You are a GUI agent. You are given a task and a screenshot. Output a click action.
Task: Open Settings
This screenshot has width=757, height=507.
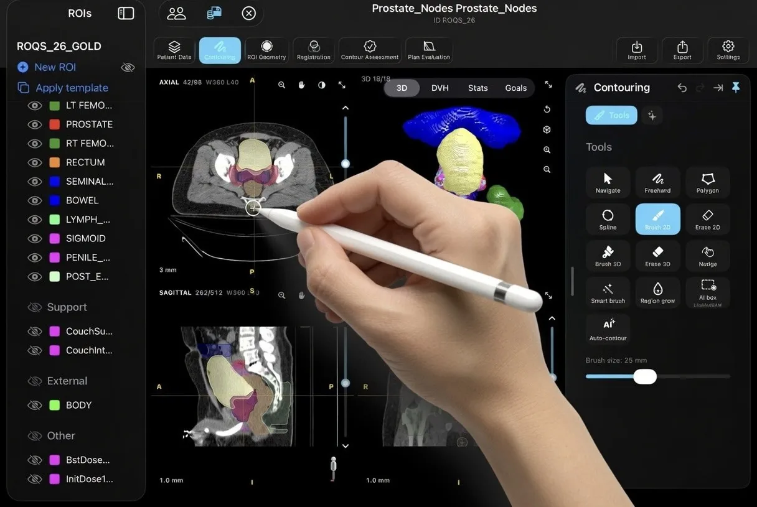pyautogui.click(x=728, y=50)
